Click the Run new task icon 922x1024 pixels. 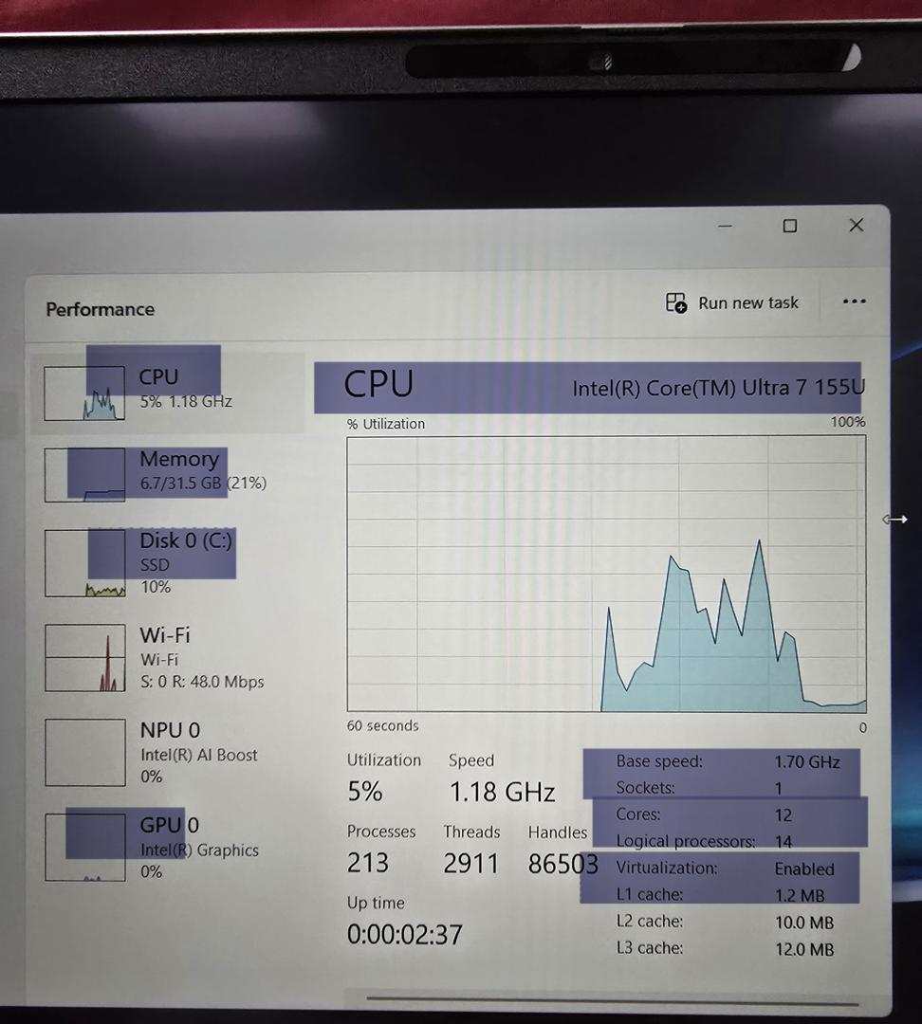(x=675, y=303)
